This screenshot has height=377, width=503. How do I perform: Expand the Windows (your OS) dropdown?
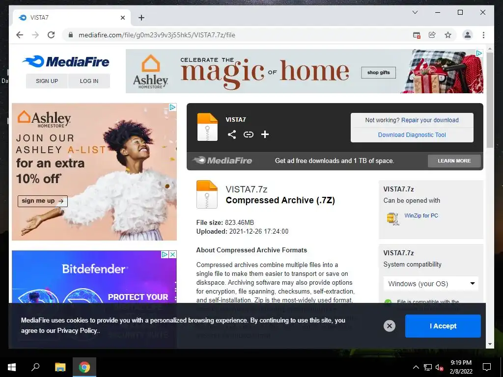click(x=431, y=284)
